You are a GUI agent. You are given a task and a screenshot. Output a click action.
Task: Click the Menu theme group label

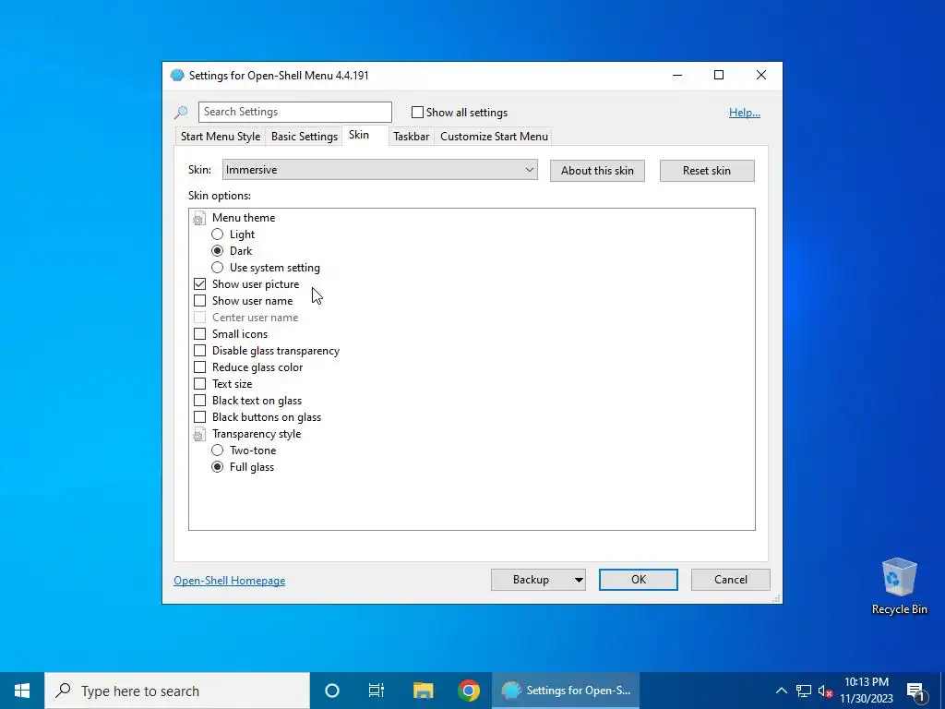click(244, 218)
